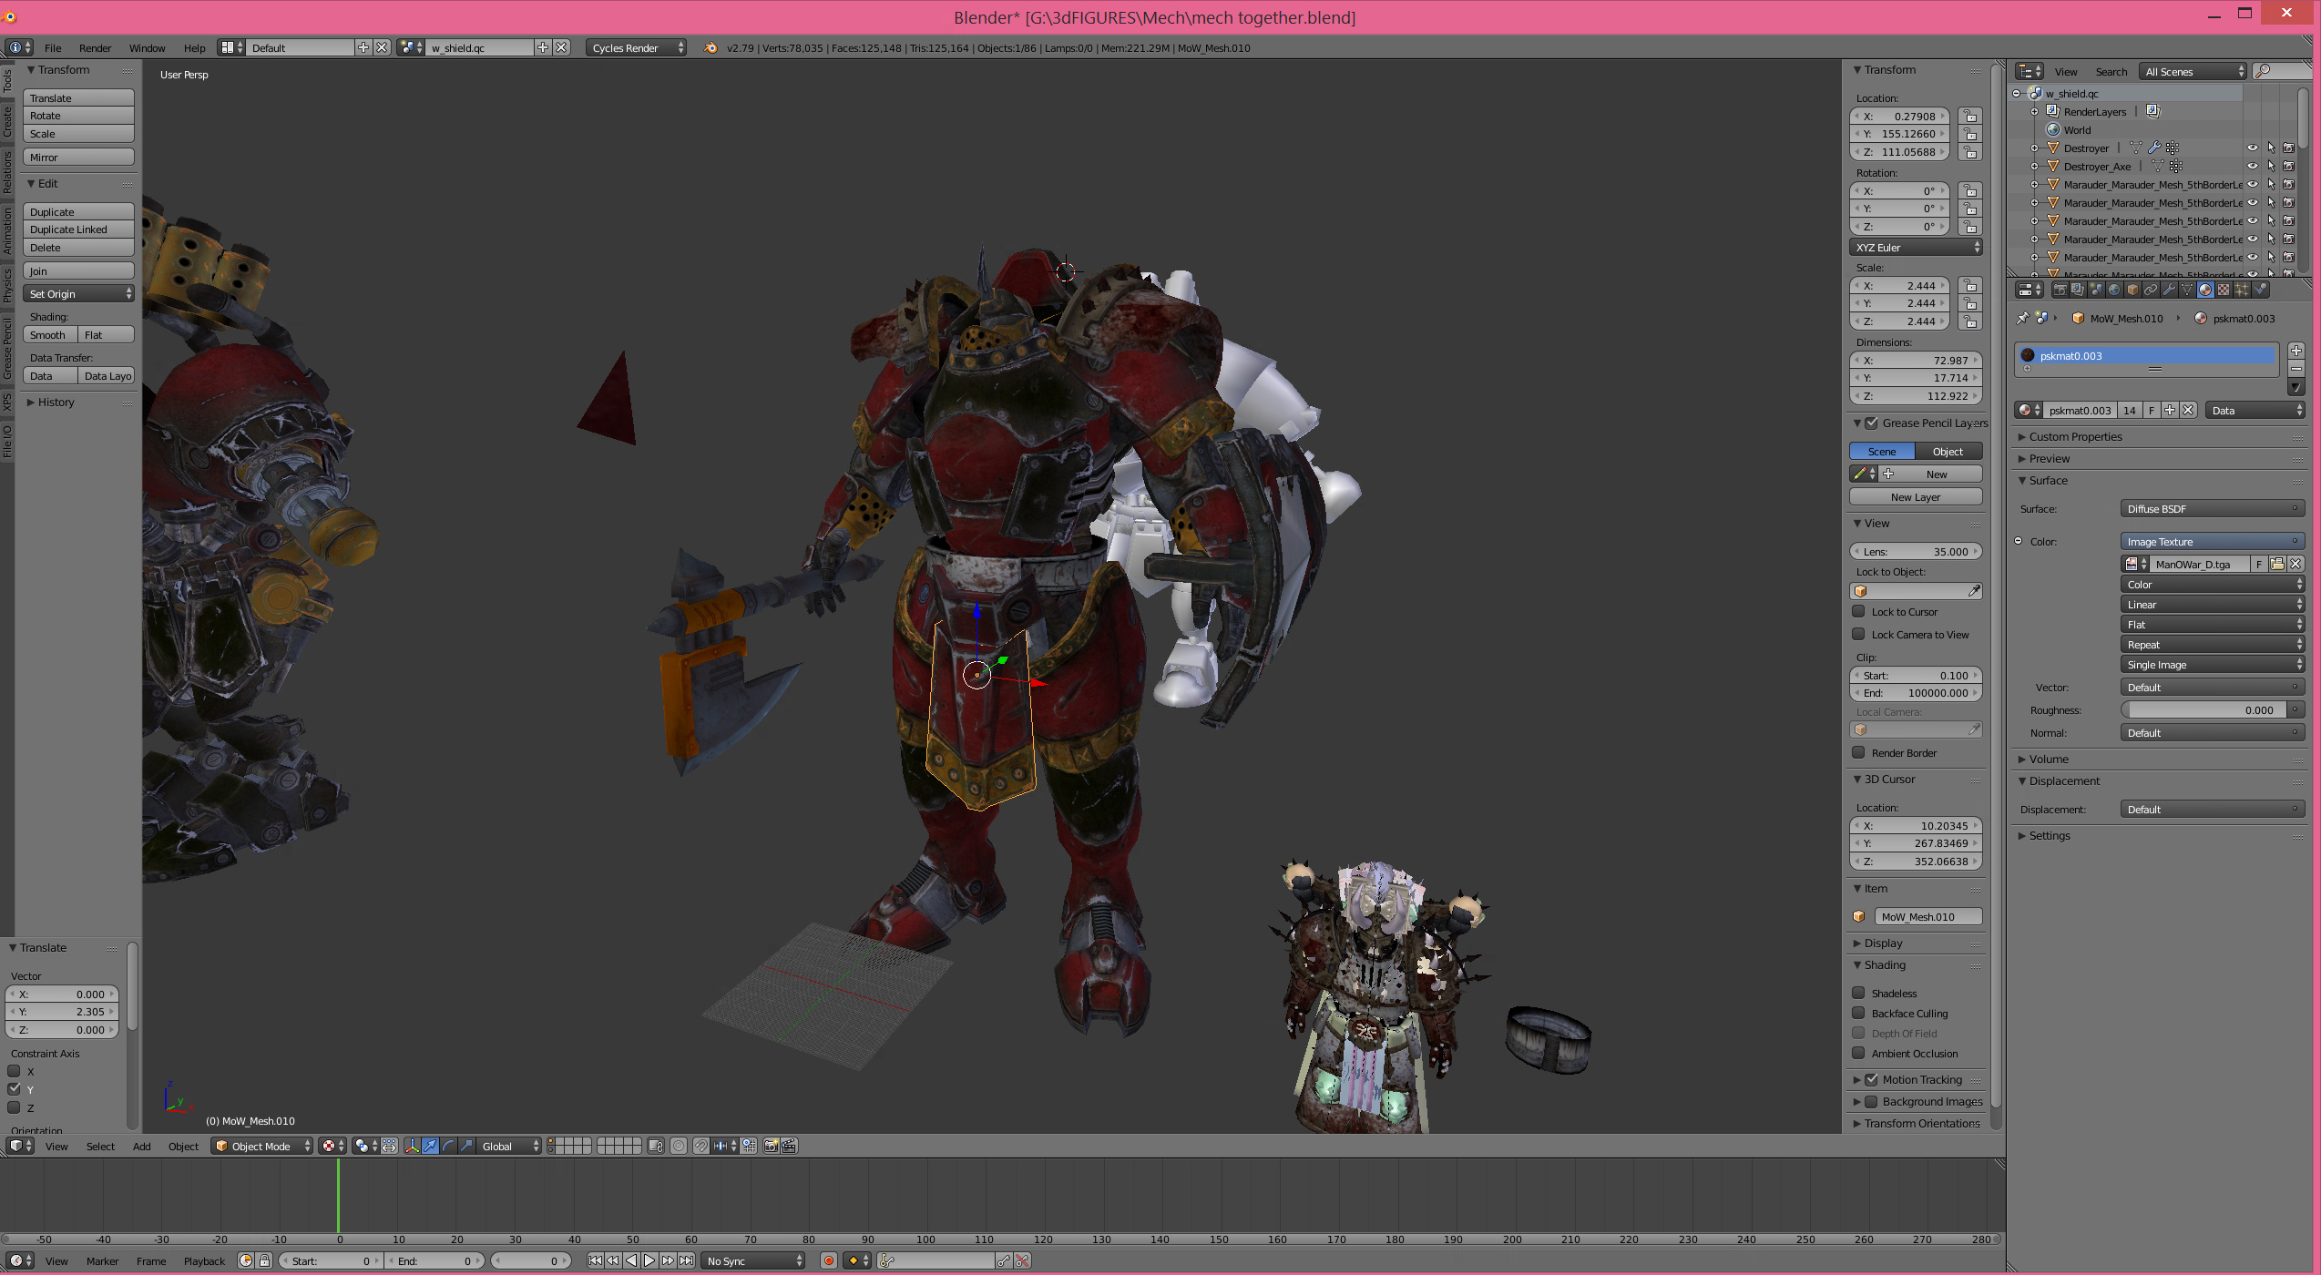The image size is (2321, 1275).
Task: Open the Render properties camera tab
Action: coord(2060,290)
